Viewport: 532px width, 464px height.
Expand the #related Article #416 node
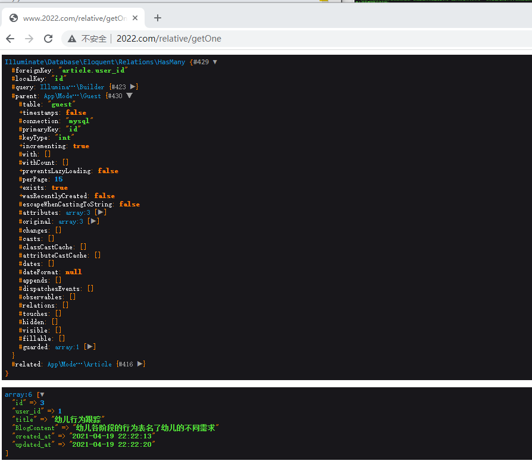click(x=140, y=364)
